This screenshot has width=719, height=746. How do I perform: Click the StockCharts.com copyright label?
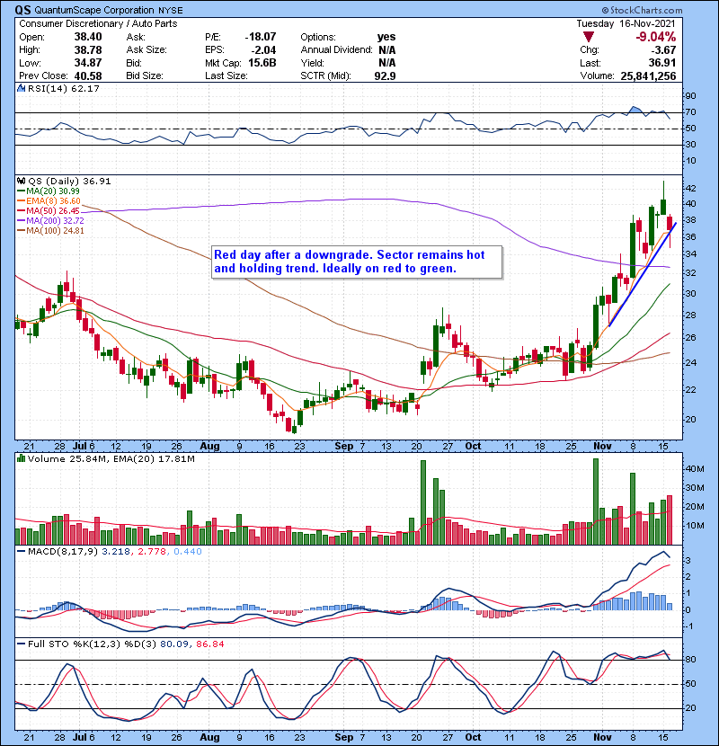(x=642, y=10)
